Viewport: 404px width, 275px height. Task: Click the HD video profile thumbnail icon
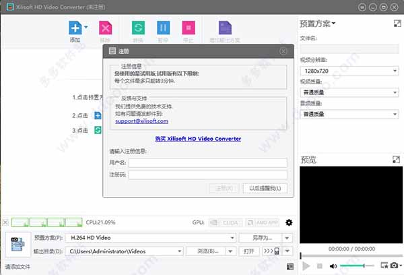point(18,244)
